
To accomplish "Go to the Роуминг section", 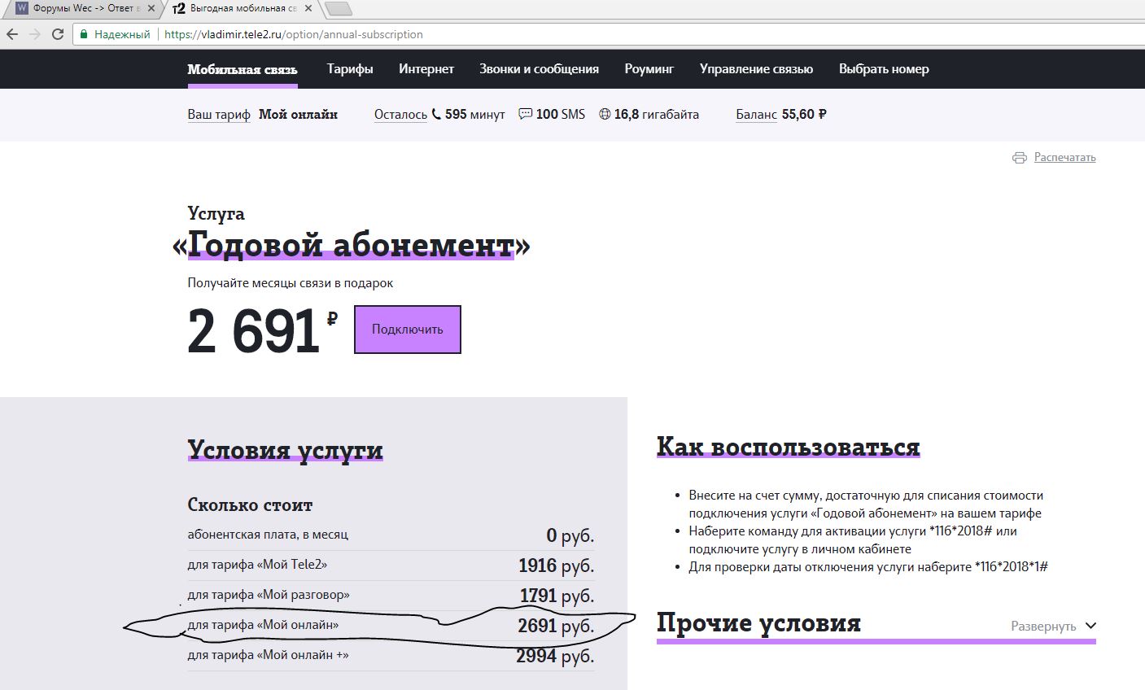I will click(x=649, y=69).
